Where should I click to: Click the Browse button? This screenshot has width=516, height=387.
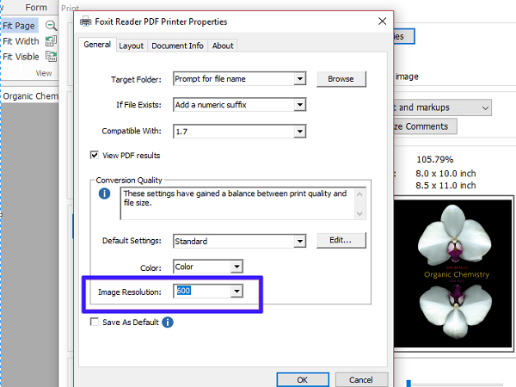341,79
